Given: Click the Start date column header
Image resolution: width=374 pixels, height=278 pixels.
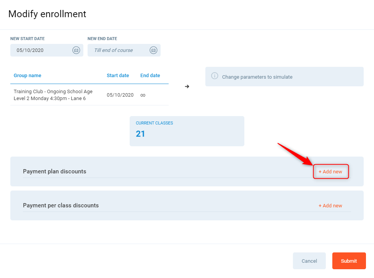Looking at the screenshot, I should (118, 76).
